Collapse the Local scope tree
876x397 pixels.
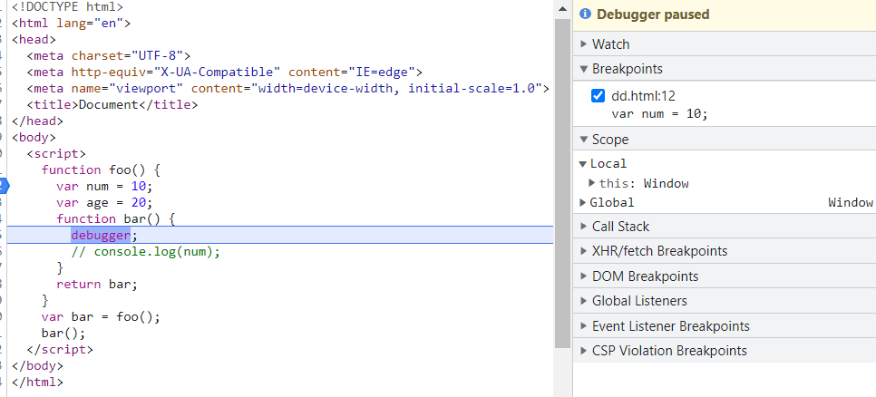click(583, 163)
